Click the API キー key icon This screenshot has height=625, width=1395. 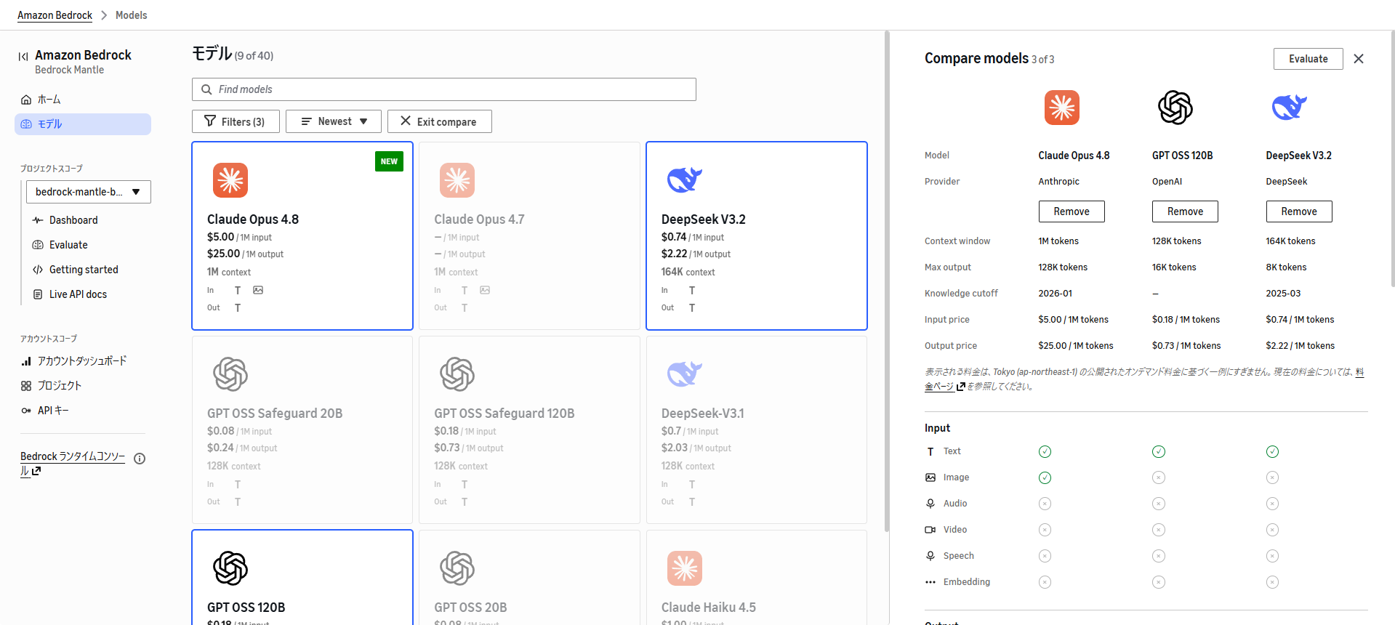(26, 411)
